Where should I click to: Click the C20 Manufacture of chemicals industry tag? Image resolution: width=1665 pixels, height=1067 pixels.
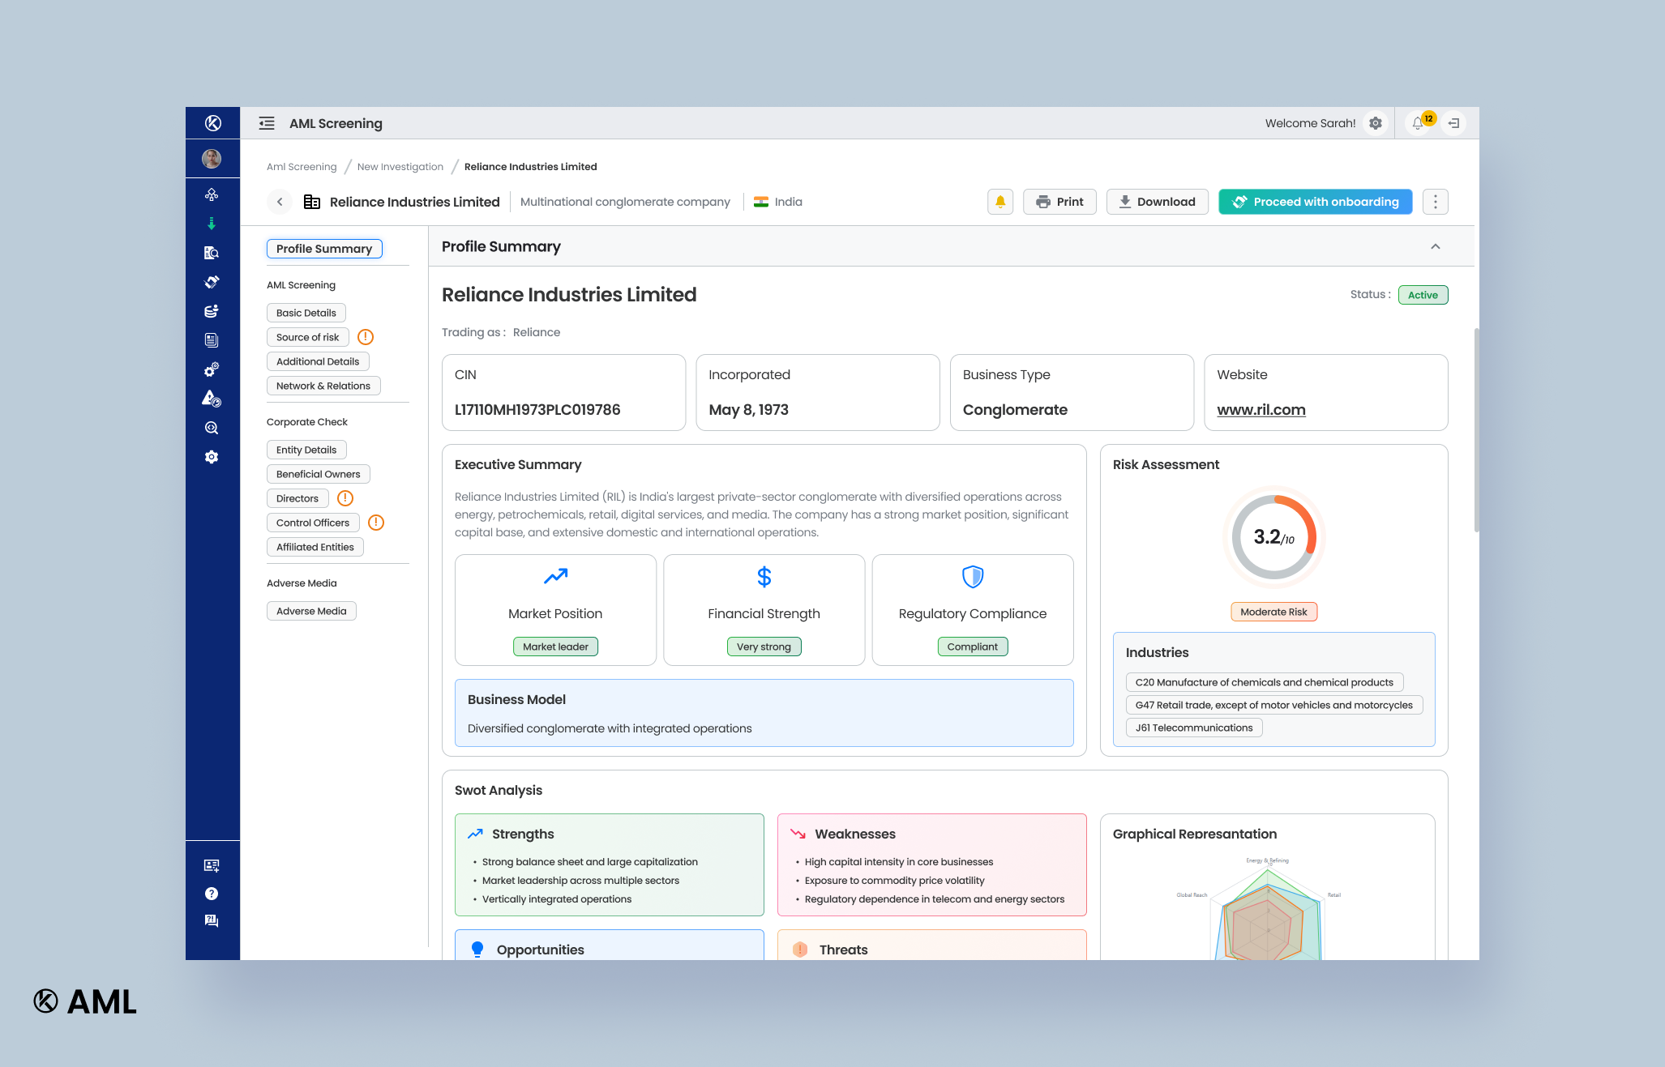pos(1265,682)
